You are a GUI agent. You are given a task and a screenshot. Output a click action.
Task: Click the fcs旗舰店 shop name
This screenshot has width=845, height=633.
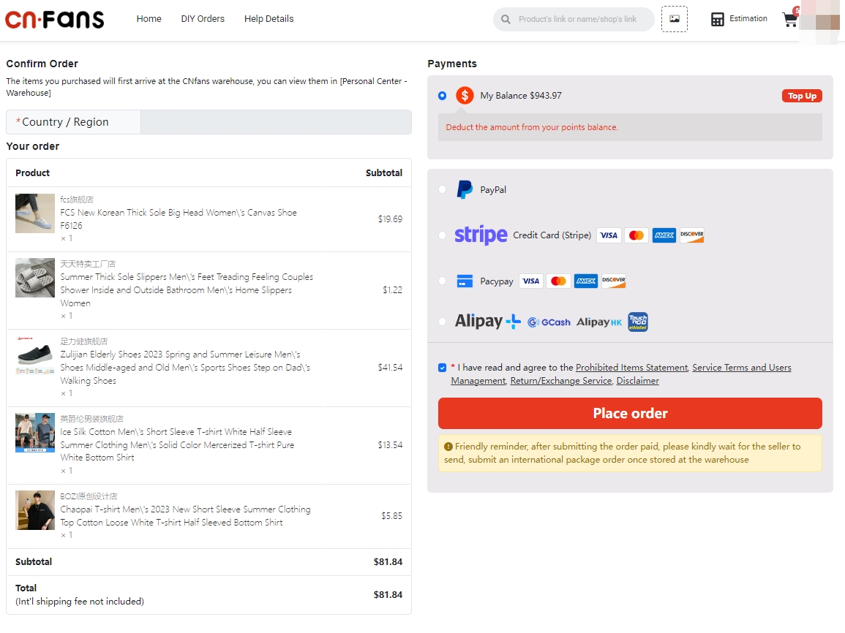(x=77, y=200)
